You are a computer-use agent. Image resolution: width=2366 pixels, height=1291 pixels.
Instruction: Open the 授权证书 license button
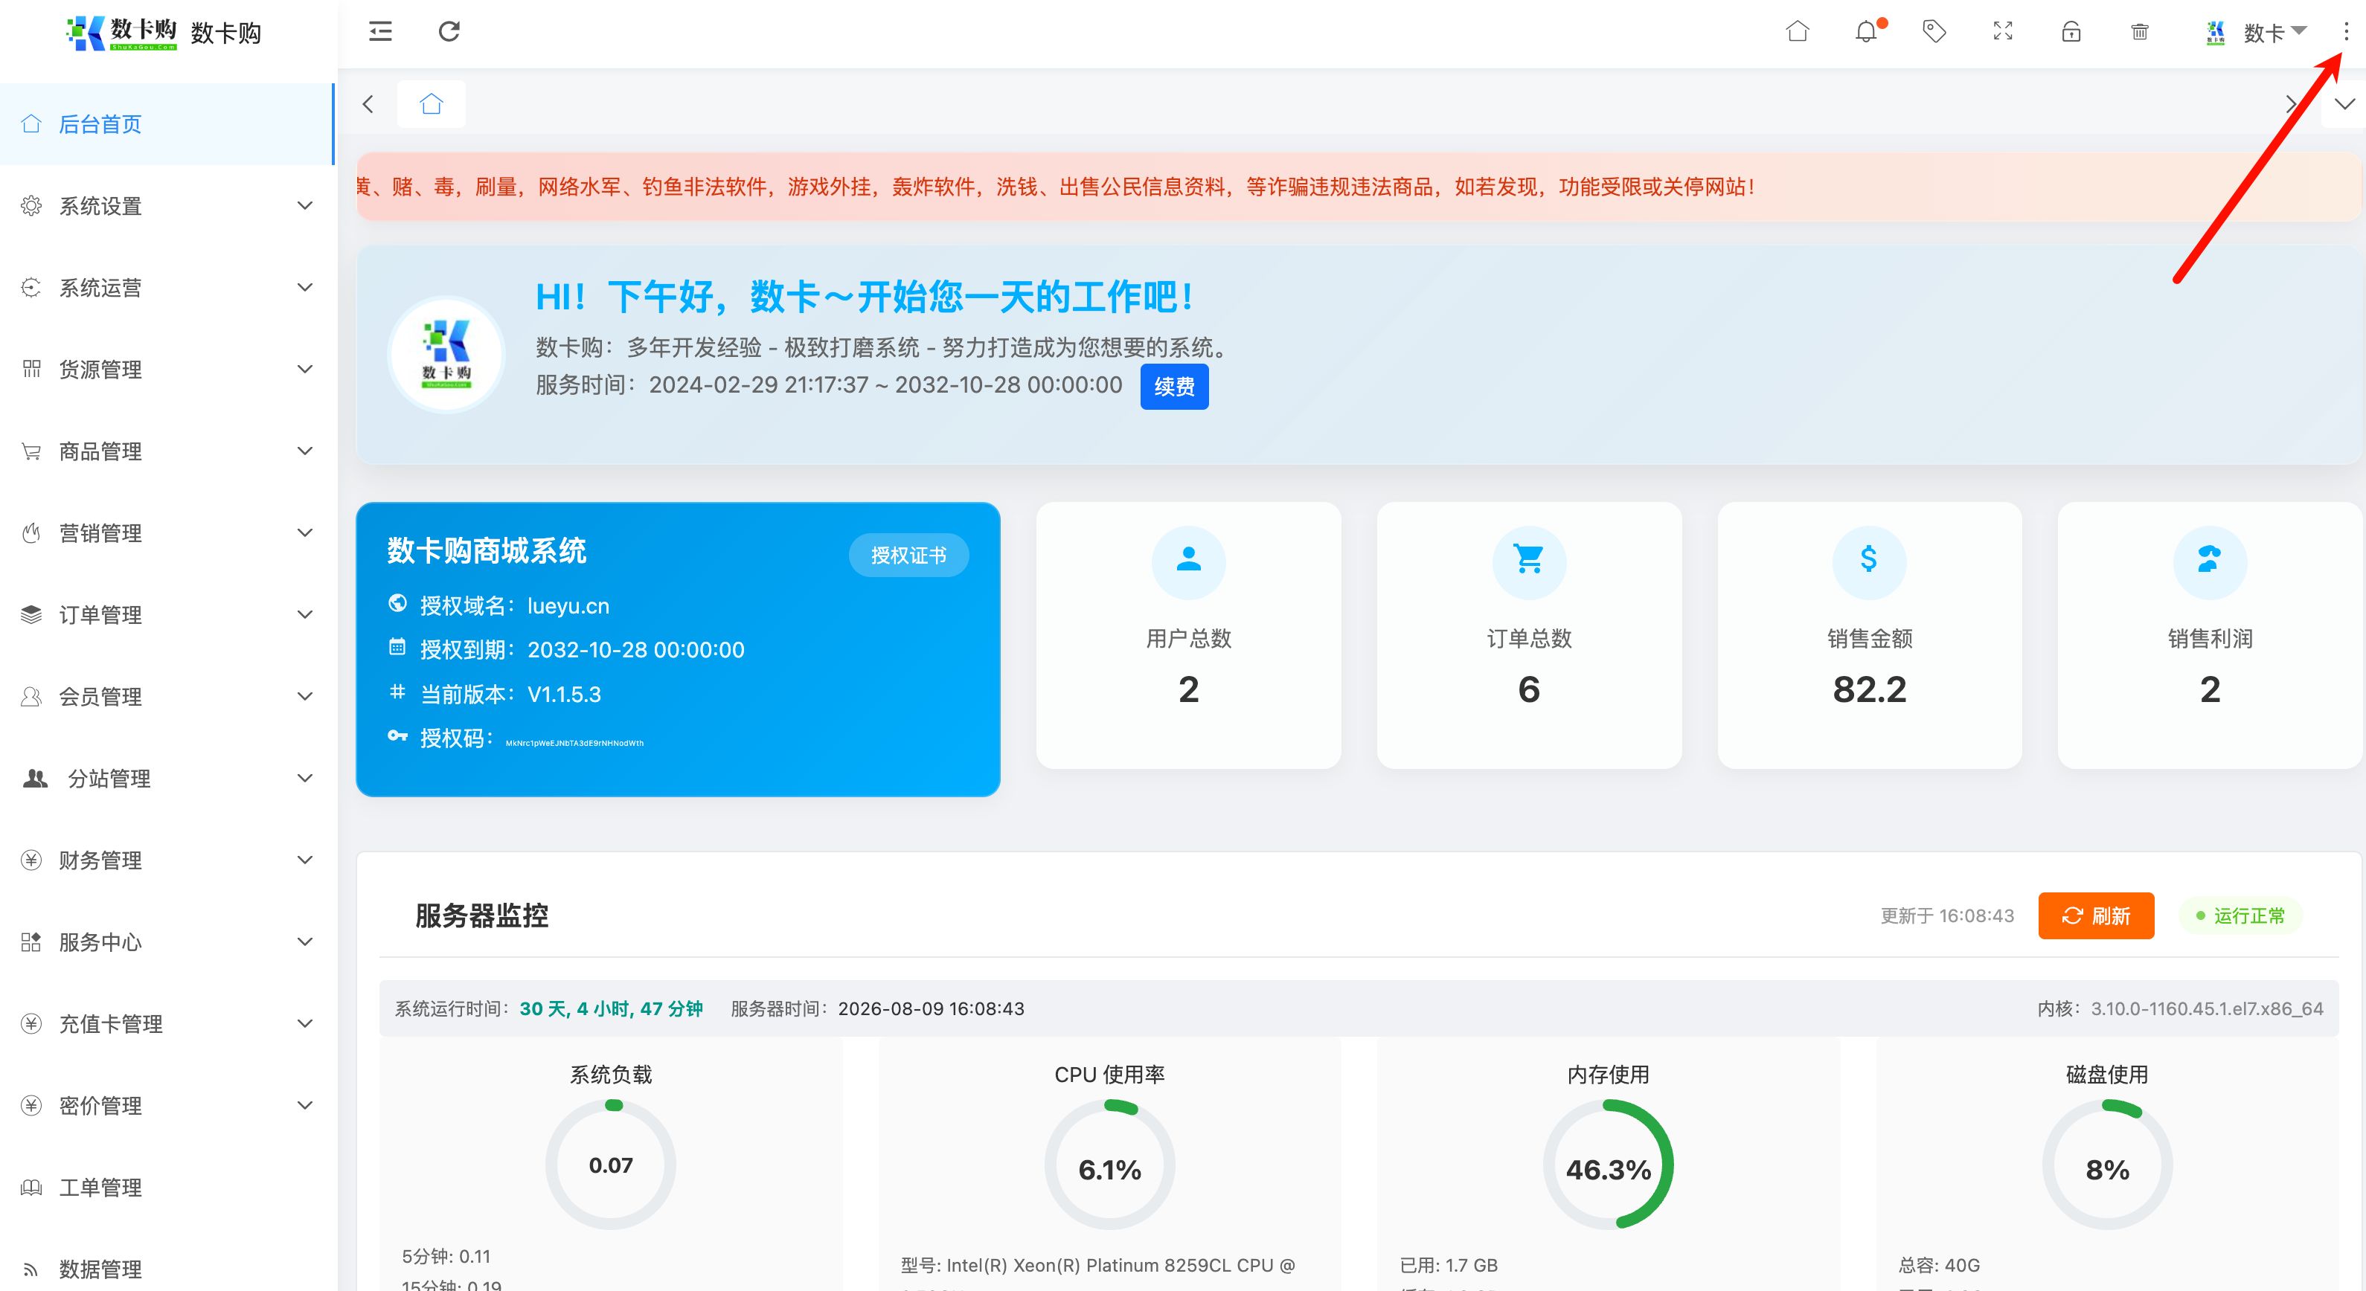(x=908, y=555)
